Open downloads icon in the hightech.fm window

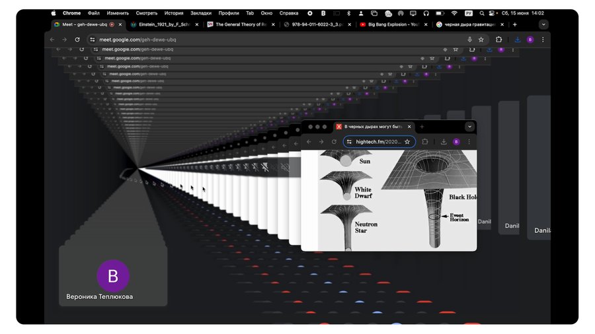444,142
